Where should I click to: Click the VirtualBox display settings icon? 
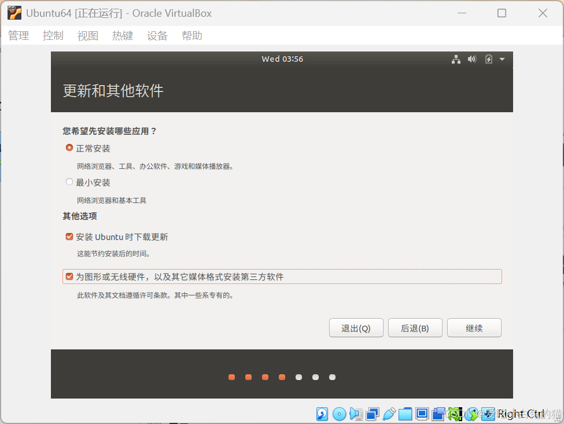(x=422, y=414)
